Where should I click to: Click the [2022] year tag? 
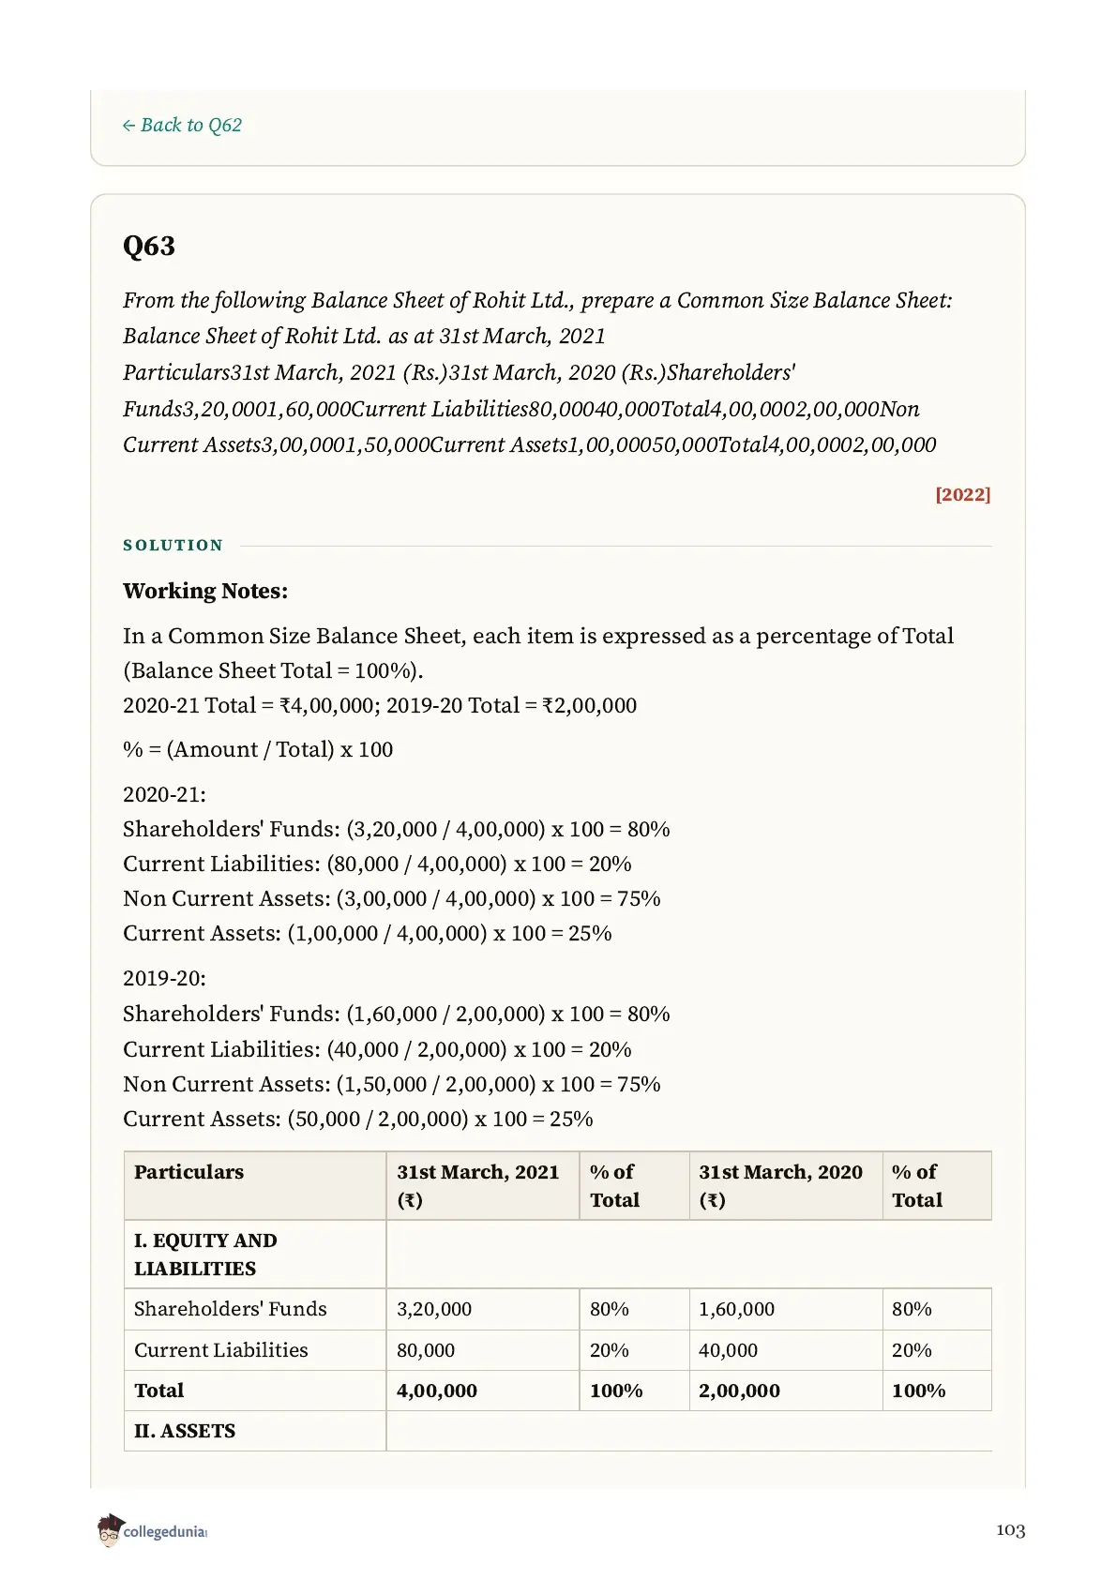[962, 494]
